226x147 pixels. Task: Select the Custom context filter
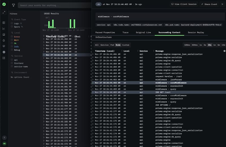[x=126, y=45]
